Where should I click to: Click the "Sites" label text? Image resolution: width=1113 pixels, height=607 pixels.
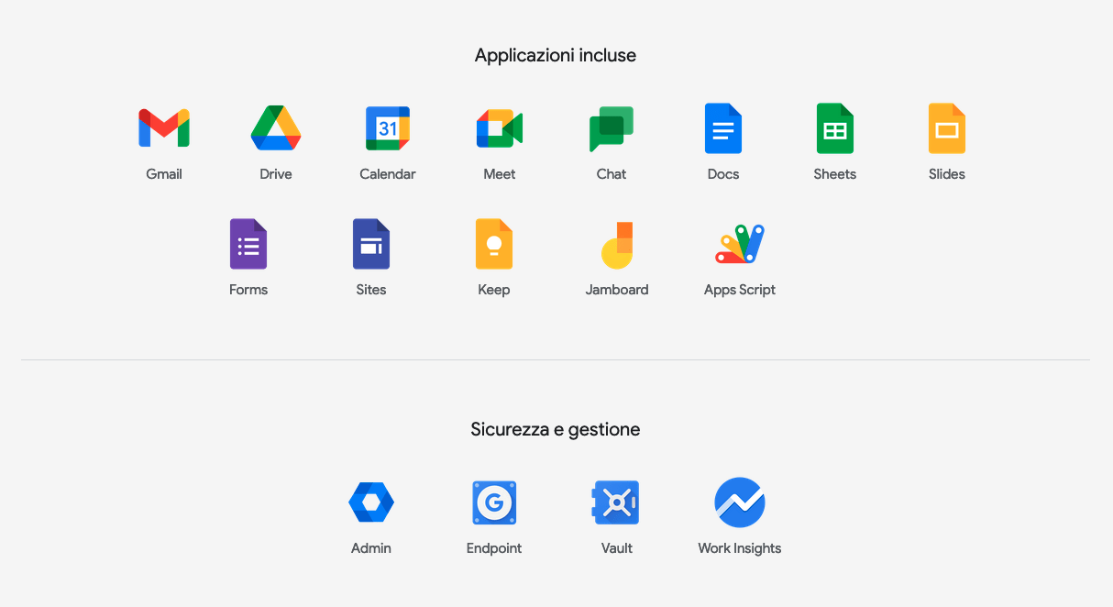coord(371,290)
